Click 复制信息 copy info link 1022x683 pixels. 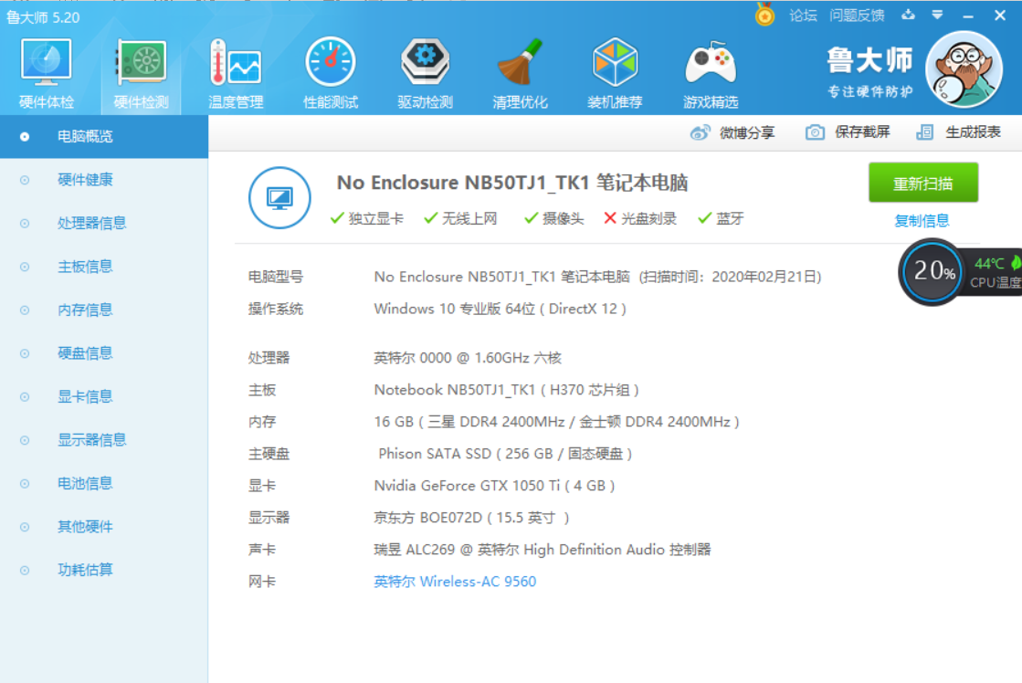tap(922, 221)
